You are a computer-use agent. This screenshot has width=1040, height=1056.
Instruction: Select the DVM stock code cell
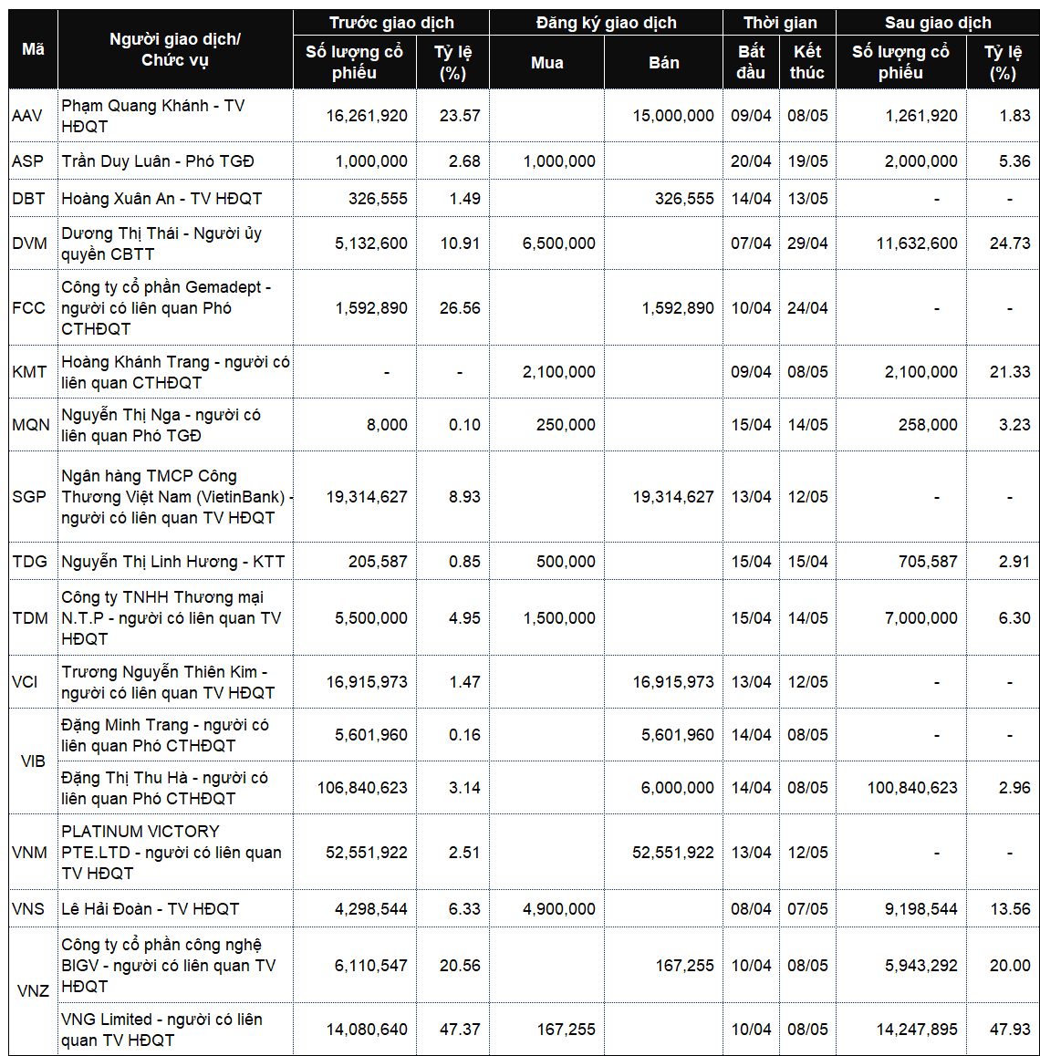click(x=30, y=243)
